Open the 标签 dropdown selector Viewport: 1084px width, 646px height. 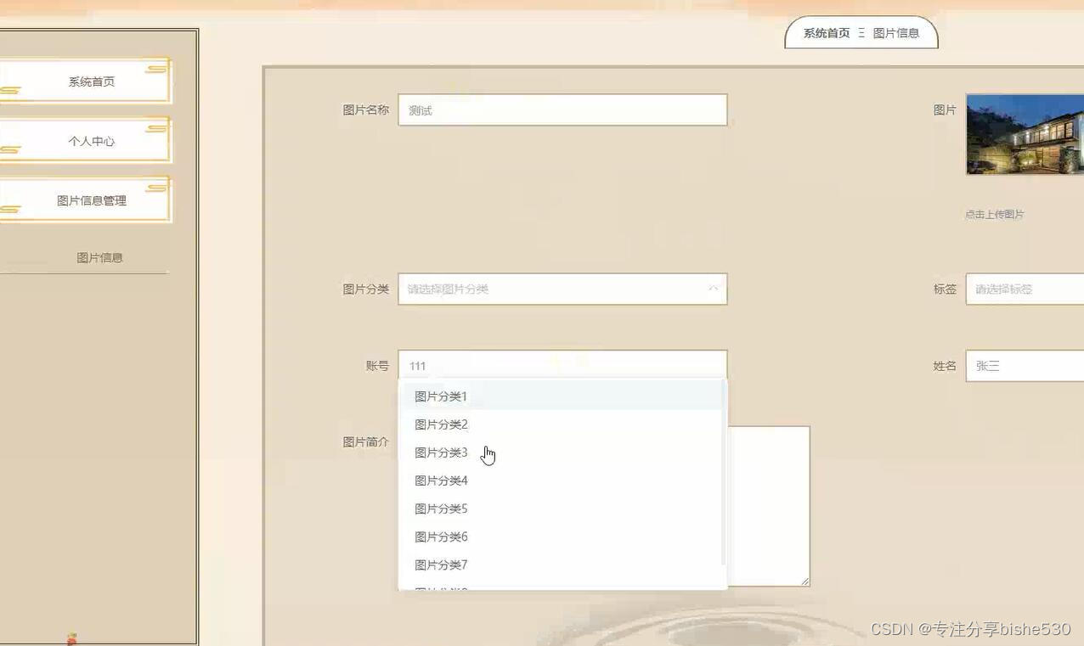click(1025, 289)
